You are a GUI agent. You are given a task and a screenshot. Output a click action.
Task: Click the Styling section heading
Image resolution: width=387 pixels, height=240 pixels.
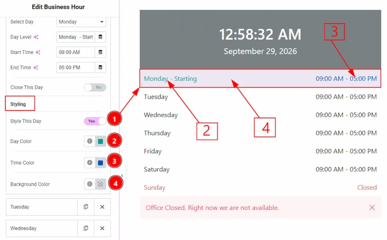click(x=18, y=104)
